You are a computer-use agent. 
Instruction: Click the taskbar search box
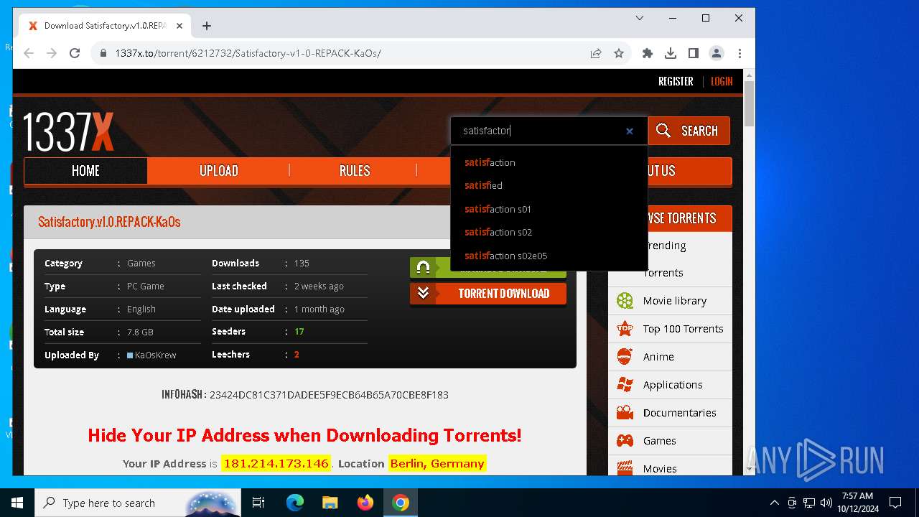pos(138,503)
